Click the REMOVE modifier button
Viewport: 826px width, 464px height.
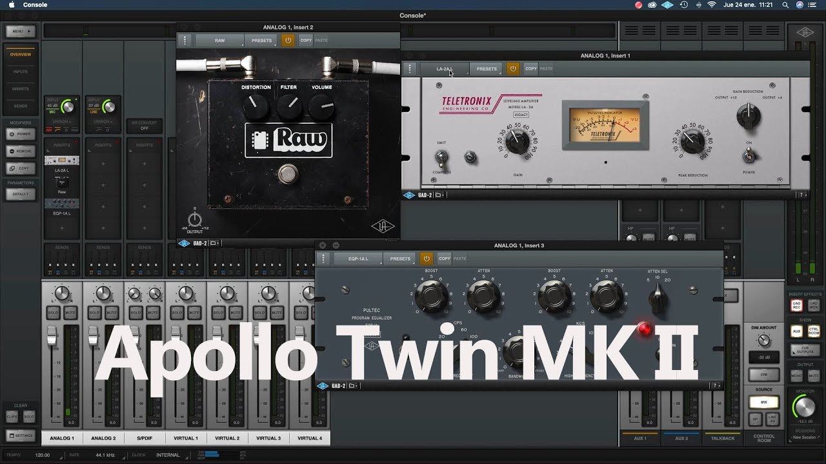click(x=21, y=151)
